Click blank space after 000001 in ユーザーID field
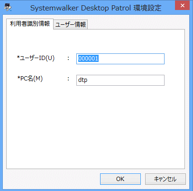 tap(131, 59)
